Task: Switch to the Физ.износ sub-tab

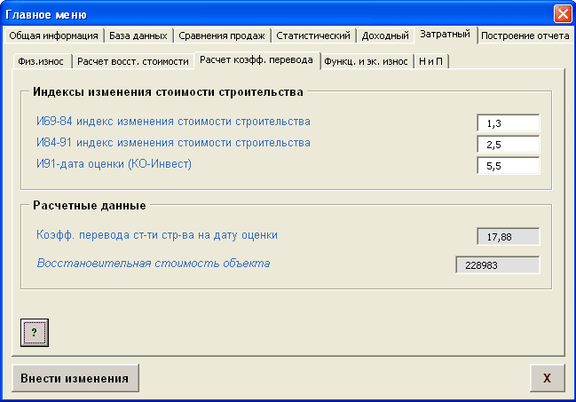Action: (x=41, y=61)
